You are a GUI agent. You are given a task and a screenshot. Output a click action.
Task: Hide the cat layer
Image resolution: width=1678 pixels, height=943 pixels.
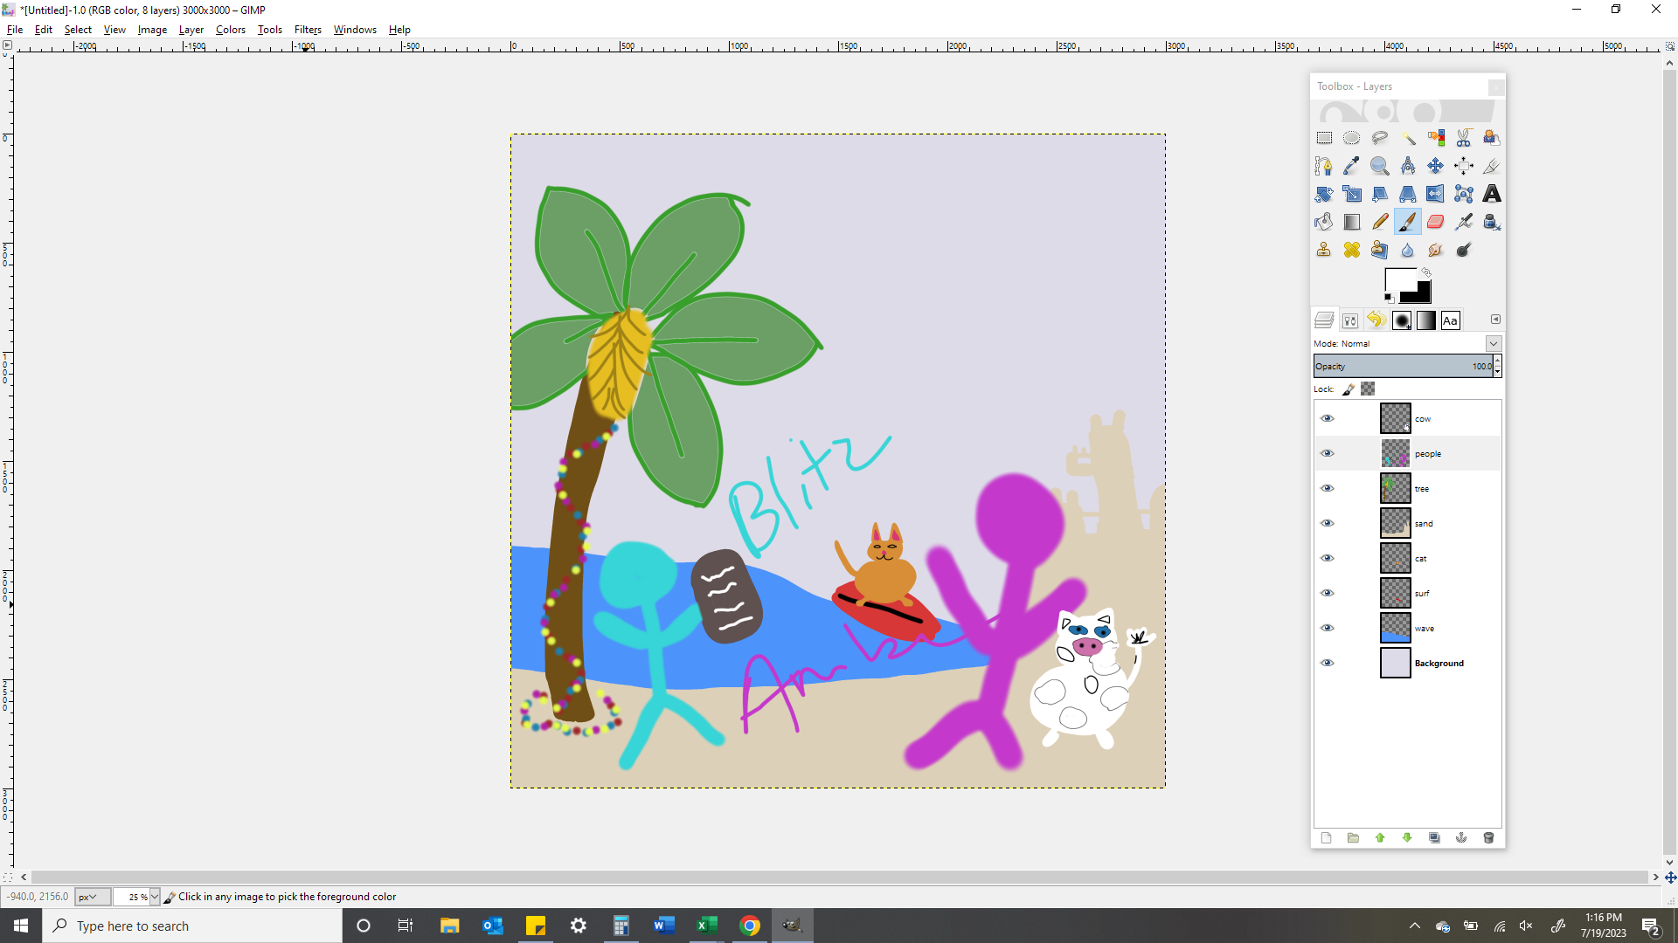(x=1328, y=558)
